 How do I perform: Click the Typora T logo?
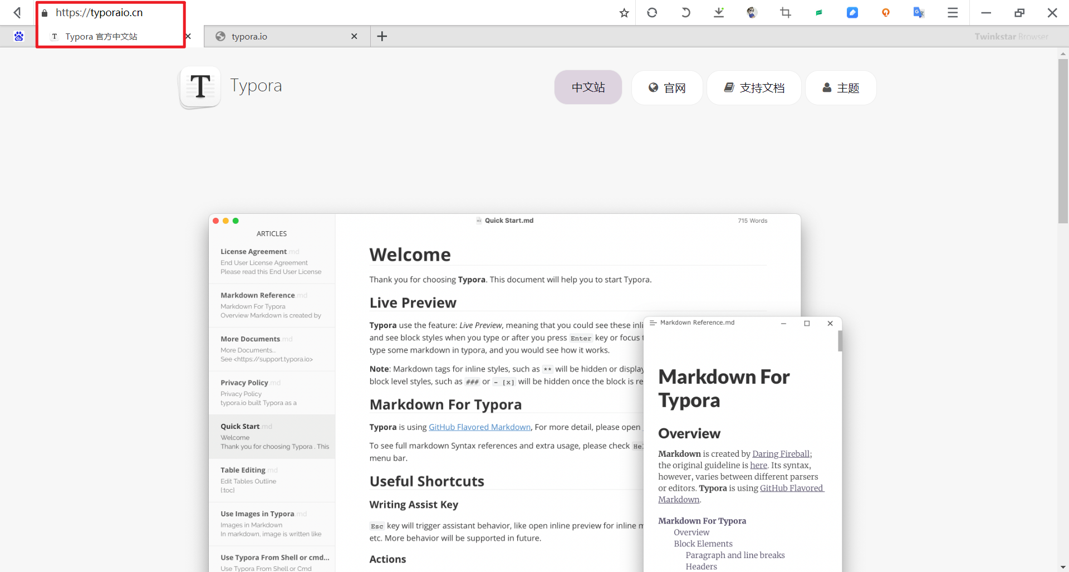point(200,87)
